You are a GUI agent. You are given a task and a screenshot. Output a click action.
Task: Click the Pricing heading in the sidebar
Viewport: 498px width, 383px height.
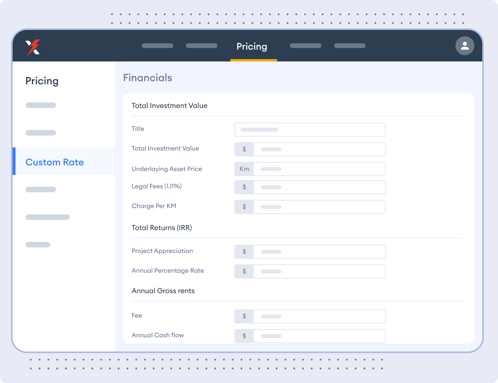coord(42,81)
